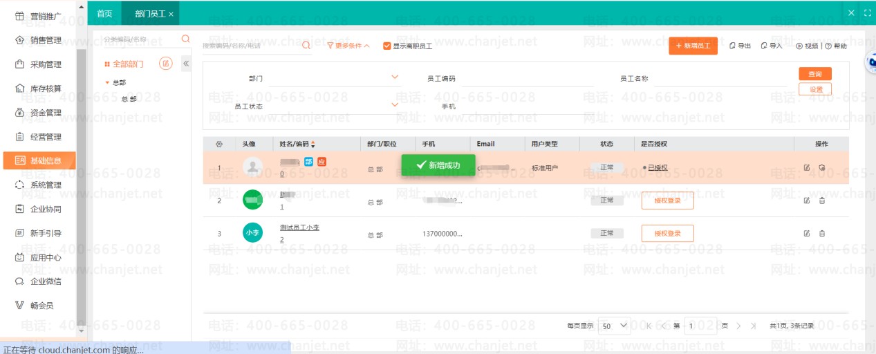Open the 测试员工小李 name link

(x=299, y=227)
